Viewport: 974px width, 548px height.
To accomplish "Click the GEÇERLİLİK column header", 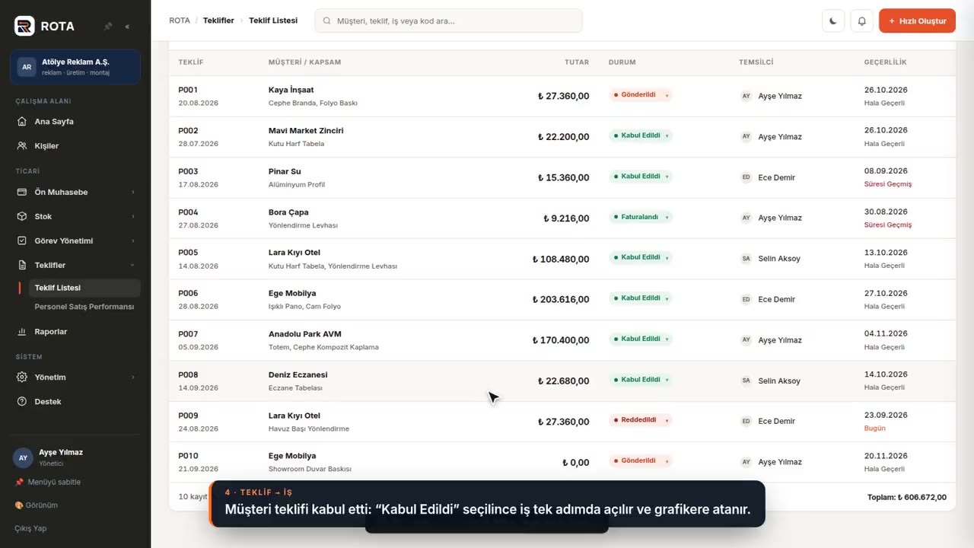I will [885, 62].
